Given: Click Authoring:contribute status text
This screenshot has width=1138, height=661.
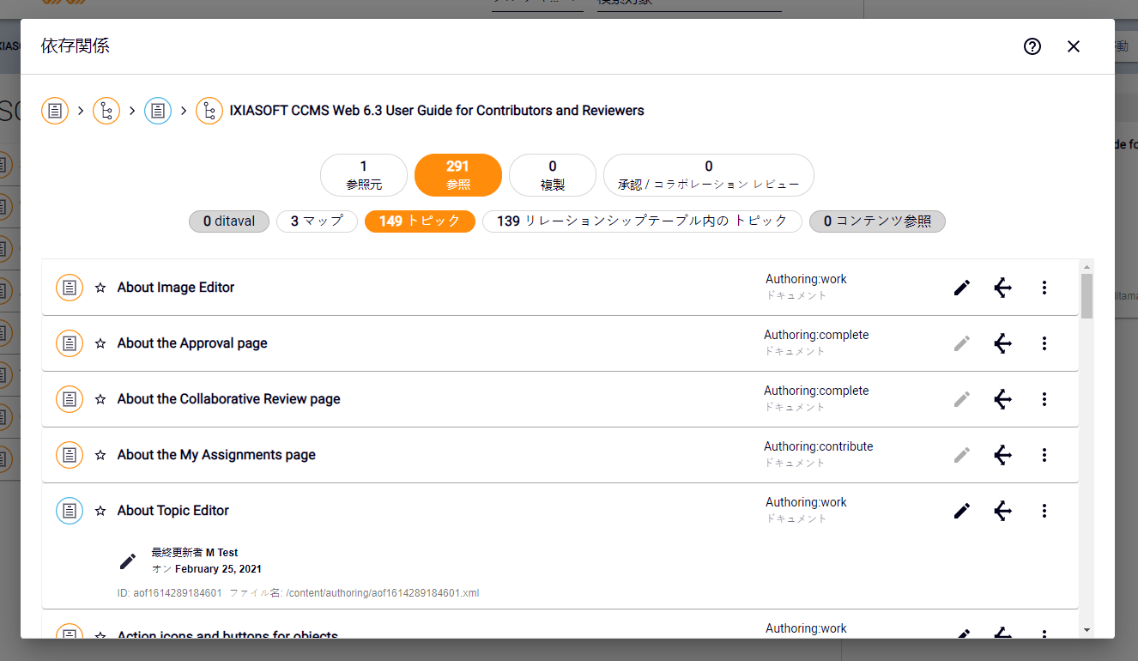Looking at the screenshot, I should (819, 446).
